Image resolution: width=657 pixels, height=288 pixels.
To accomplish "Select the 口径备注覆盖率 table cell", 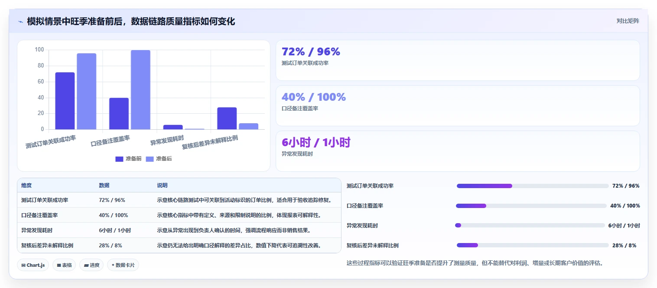I will pos(39,215).
